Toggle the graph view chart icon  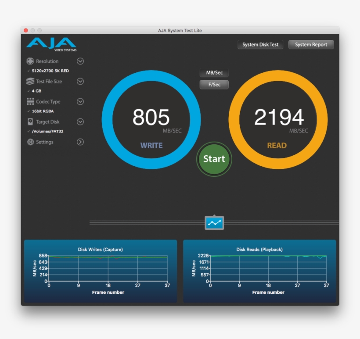coord(214,223)
